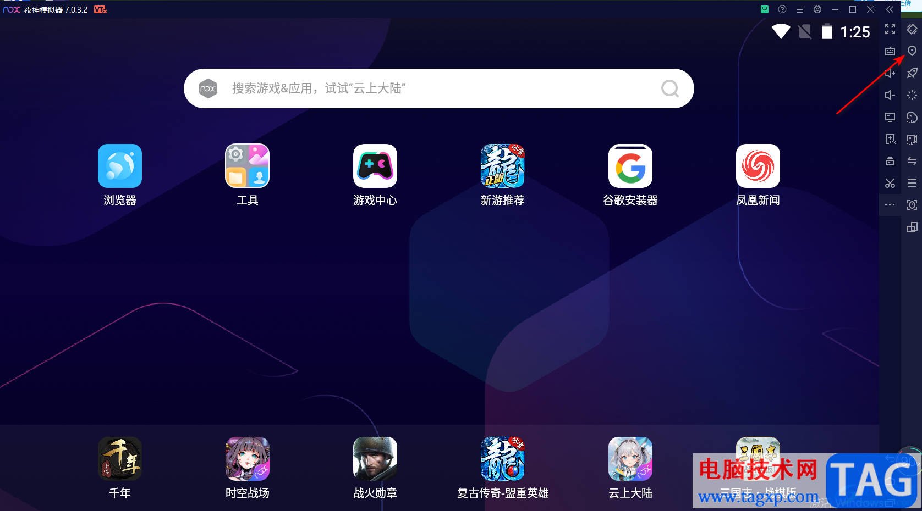
Task: Decrease volume with the volume-down icon
Action: pyautogui.click(x=890, y=95)
